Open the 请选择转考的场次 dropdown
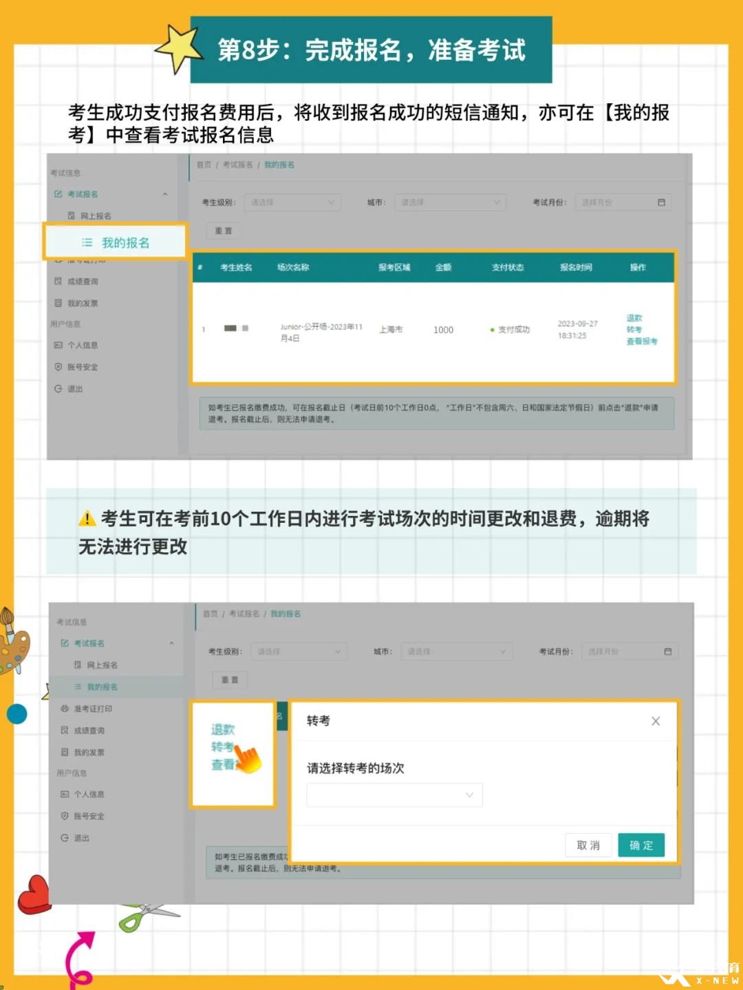The image size is (743, 990). tap(395, 795)
